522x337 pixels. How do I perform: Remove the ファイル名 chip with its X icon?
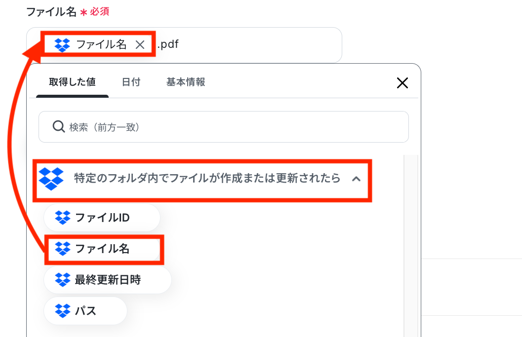pyautogui.click(x=140, y=44)
